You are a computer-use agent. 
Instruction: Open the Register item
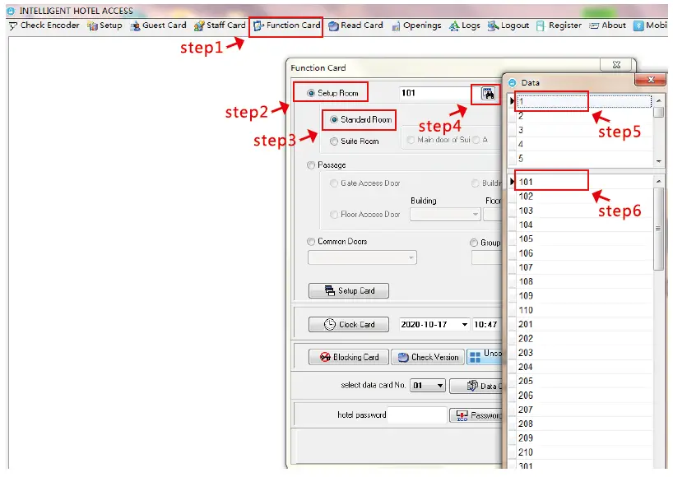(x=559, y=25)
